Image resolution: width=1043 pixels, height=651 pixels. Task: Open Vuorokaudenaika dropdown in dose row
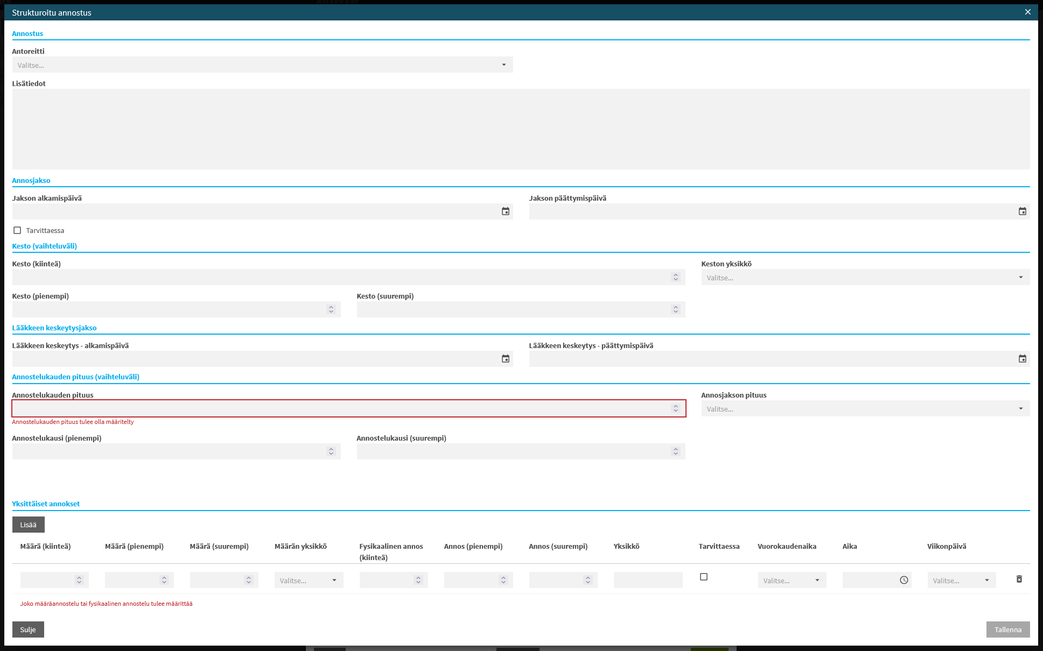coord(791,581)
